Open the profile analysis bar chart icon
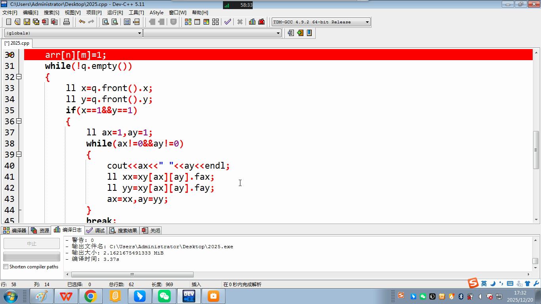Viewport: 541px width, 304px height. tap(252, 22)
